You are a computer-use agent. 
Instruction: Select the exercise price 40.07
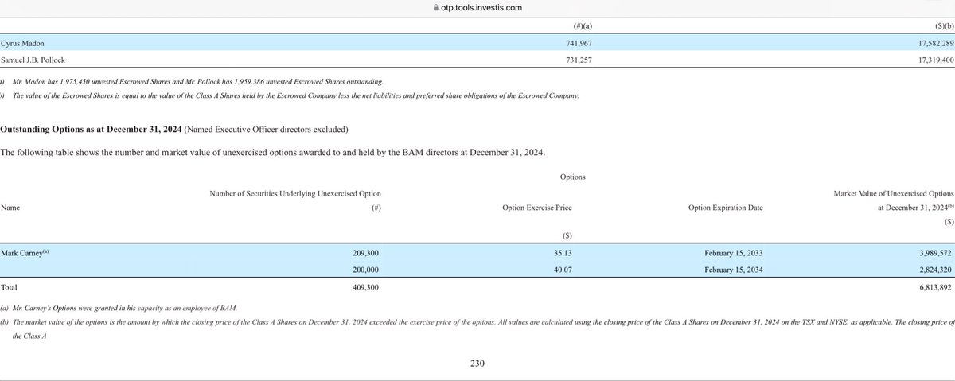[x=563, y=270]
